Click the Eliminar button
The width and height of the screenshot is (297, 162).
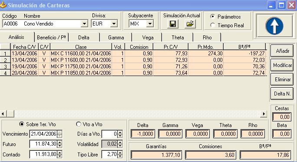pos(282,79)
